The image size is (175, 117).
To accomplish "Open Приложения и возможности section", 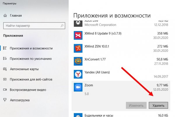I will click(x=31, y=48).
